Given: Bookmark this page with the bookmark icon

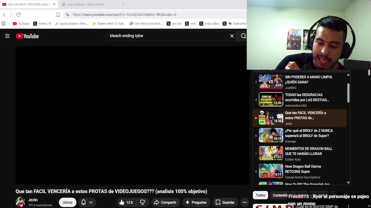Looking at the screenshot, I should tap(58, 14).
